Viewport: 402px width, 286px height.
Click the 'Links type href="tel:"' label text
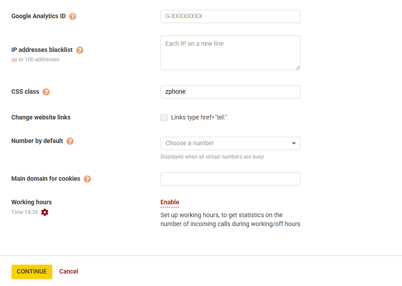tap(199, 118)
